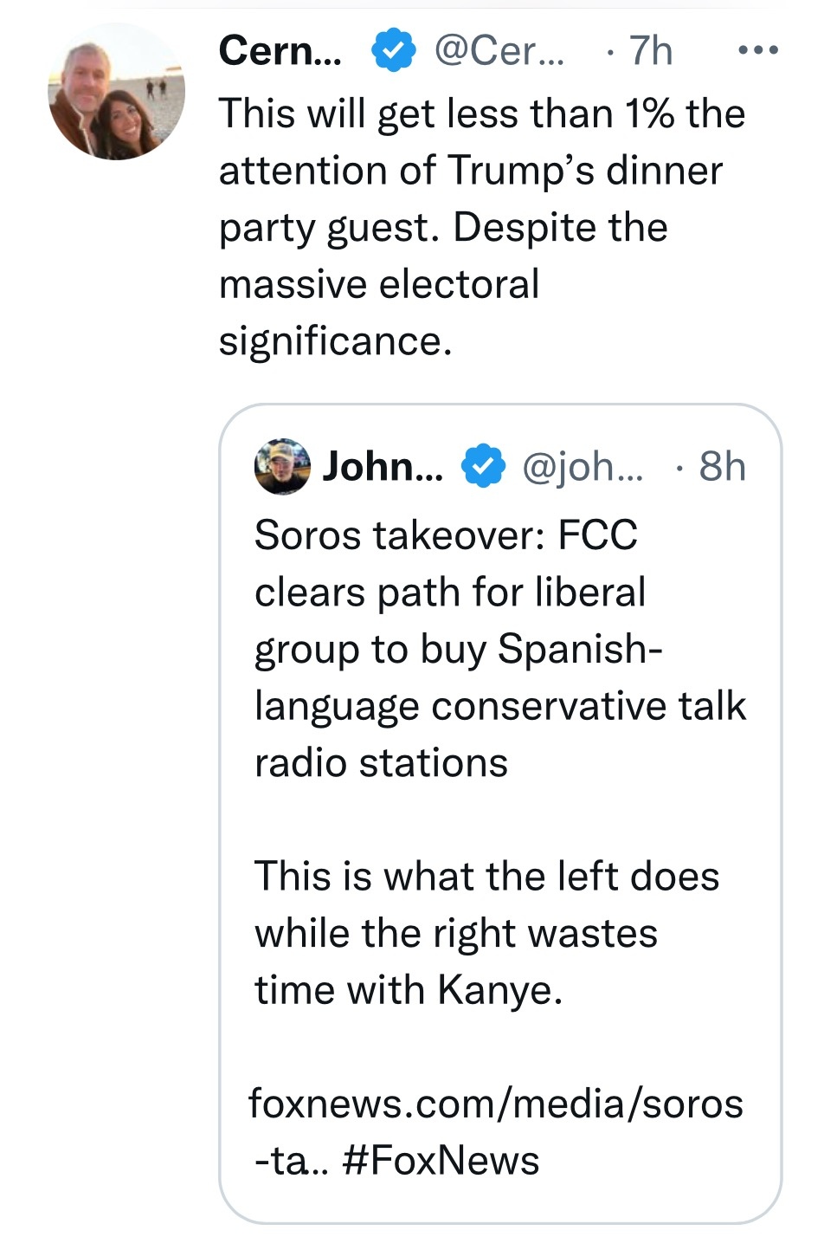Click "This is what the left does" text
Viewport: 824px width, 1237px height.
coord(486,876)
